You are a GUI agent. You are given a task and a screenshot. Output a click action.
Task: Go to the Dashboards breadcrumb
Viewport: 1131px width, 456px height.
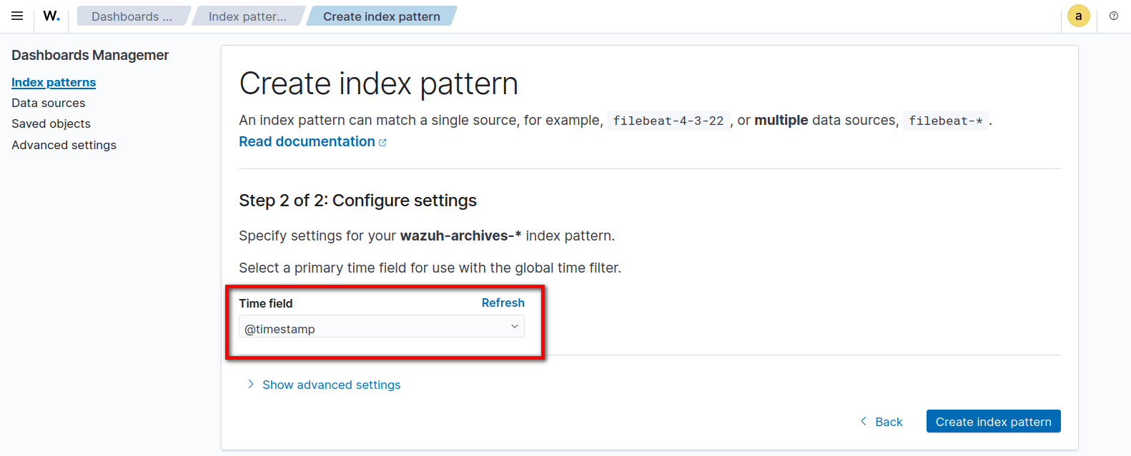point(132,16)
